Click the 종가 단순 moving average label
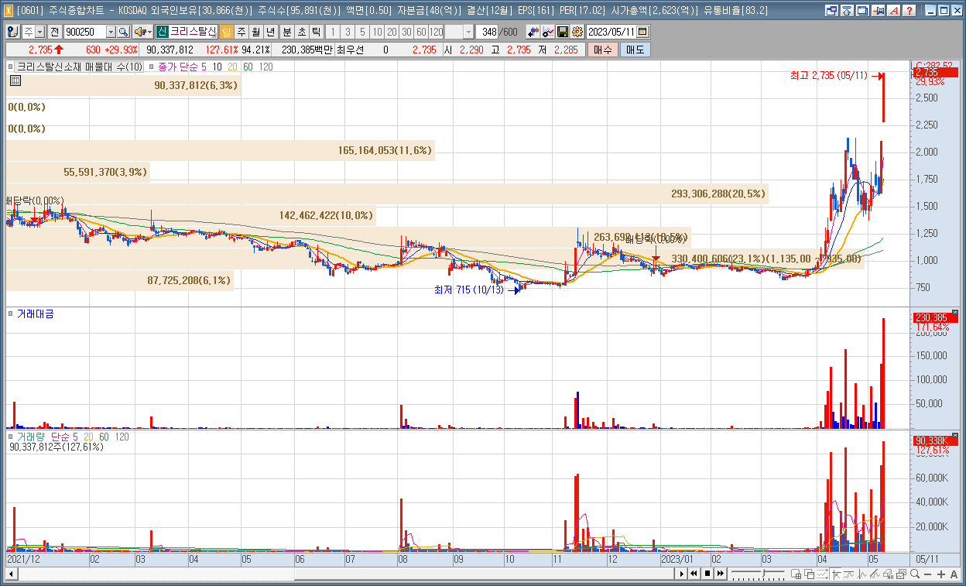 point(177,67)
